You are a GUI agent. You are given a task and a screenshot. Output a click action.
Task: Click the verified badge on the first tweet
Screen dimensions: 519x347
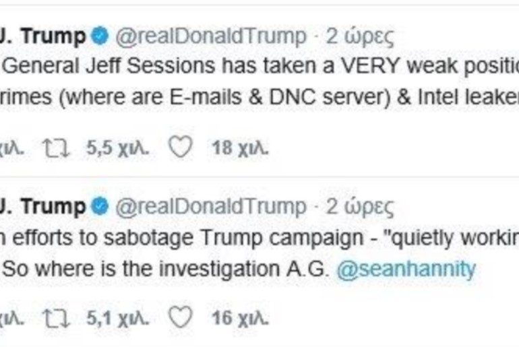100,37
